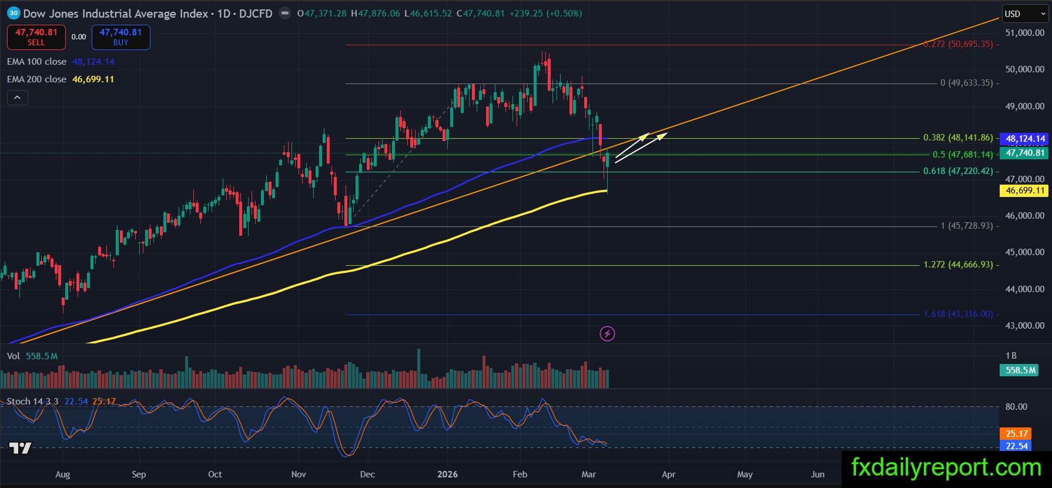Click the yellow 46,699.11 EMA 200 price tag
1052x488 pixels.
click(x=1024, y=190)
